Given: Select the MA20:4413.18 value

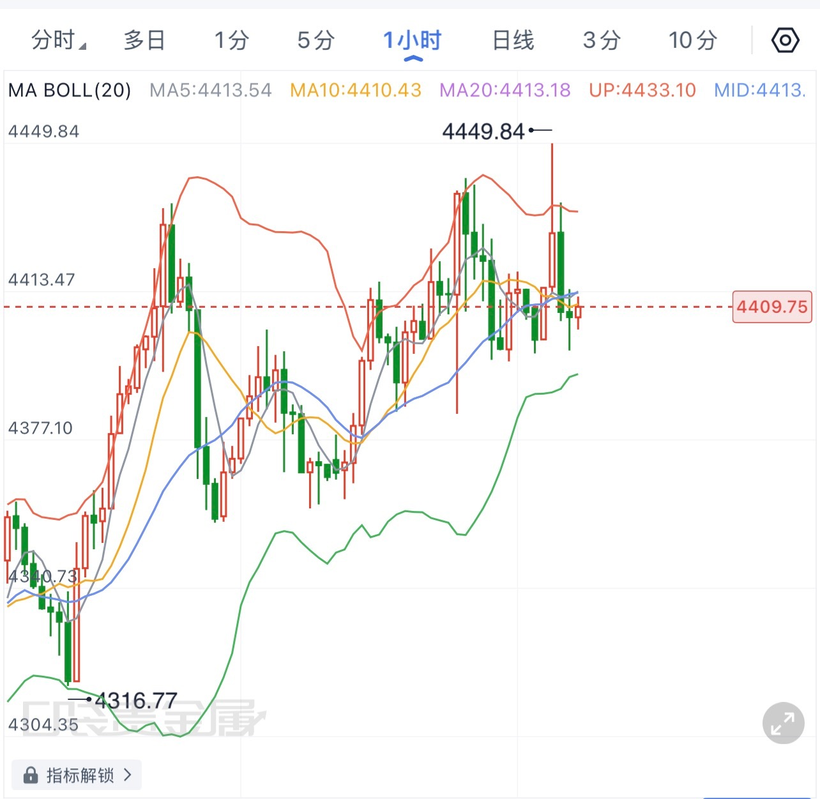Looking at the screenshot, I should [x=505, y=90].
